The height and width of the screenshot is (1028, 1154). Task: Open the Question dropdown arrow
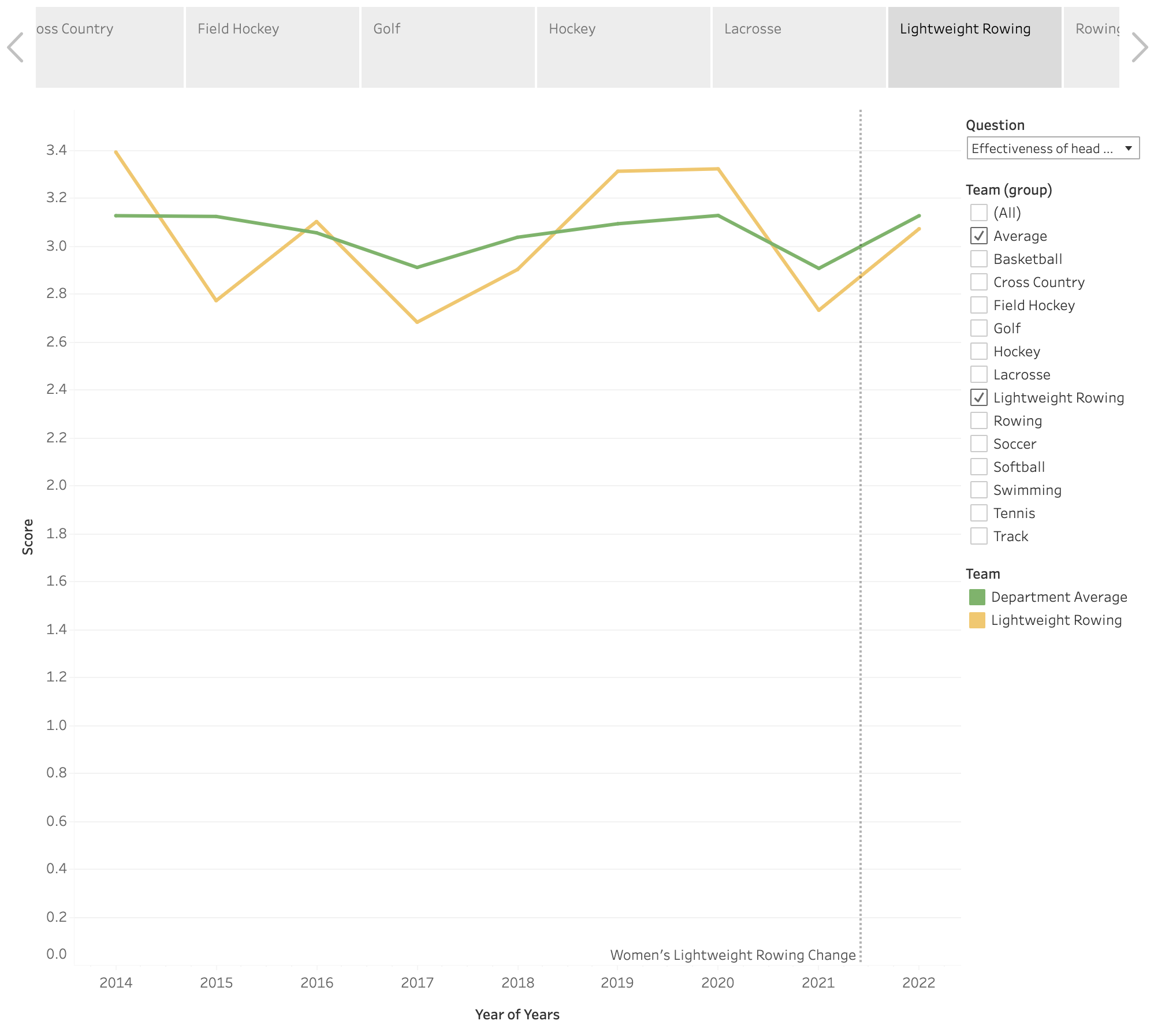[x=1128, y=148]
